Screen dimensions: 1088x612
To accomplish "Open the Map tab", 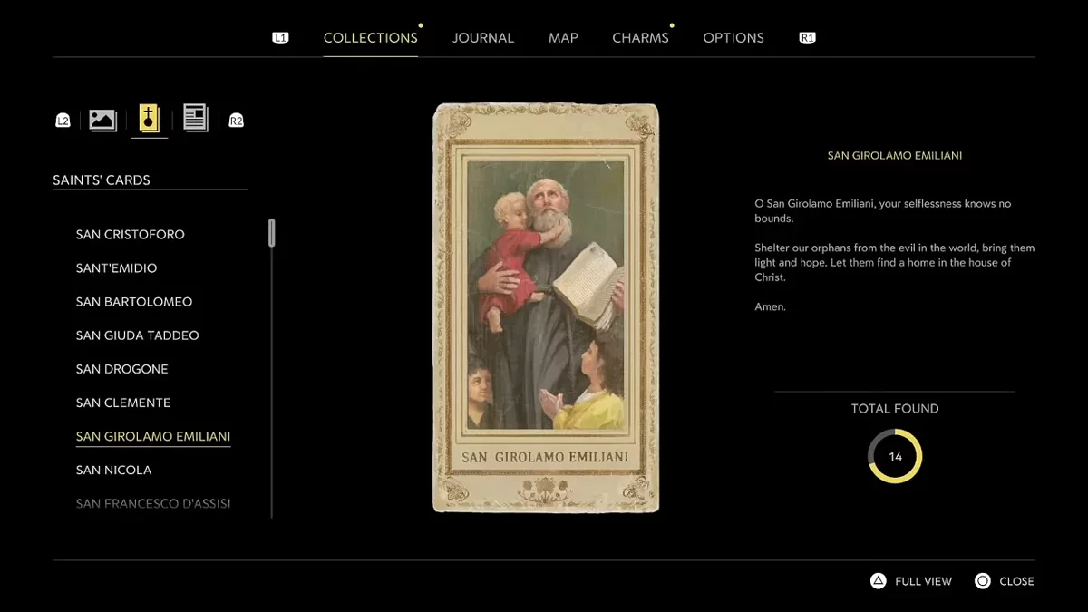I will [x=563, y=38].
